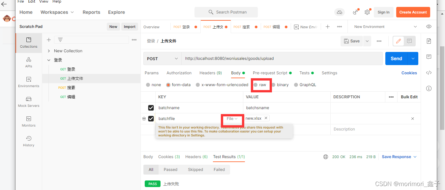Collapse the 登录 collection tree node
This screenshot has width=445, height=190.
pos(49,60)
